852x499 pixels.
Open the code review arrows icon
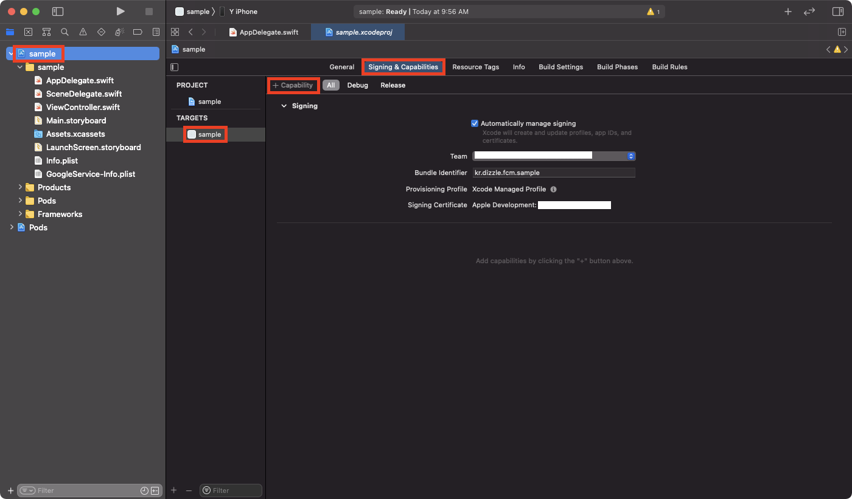809,12
